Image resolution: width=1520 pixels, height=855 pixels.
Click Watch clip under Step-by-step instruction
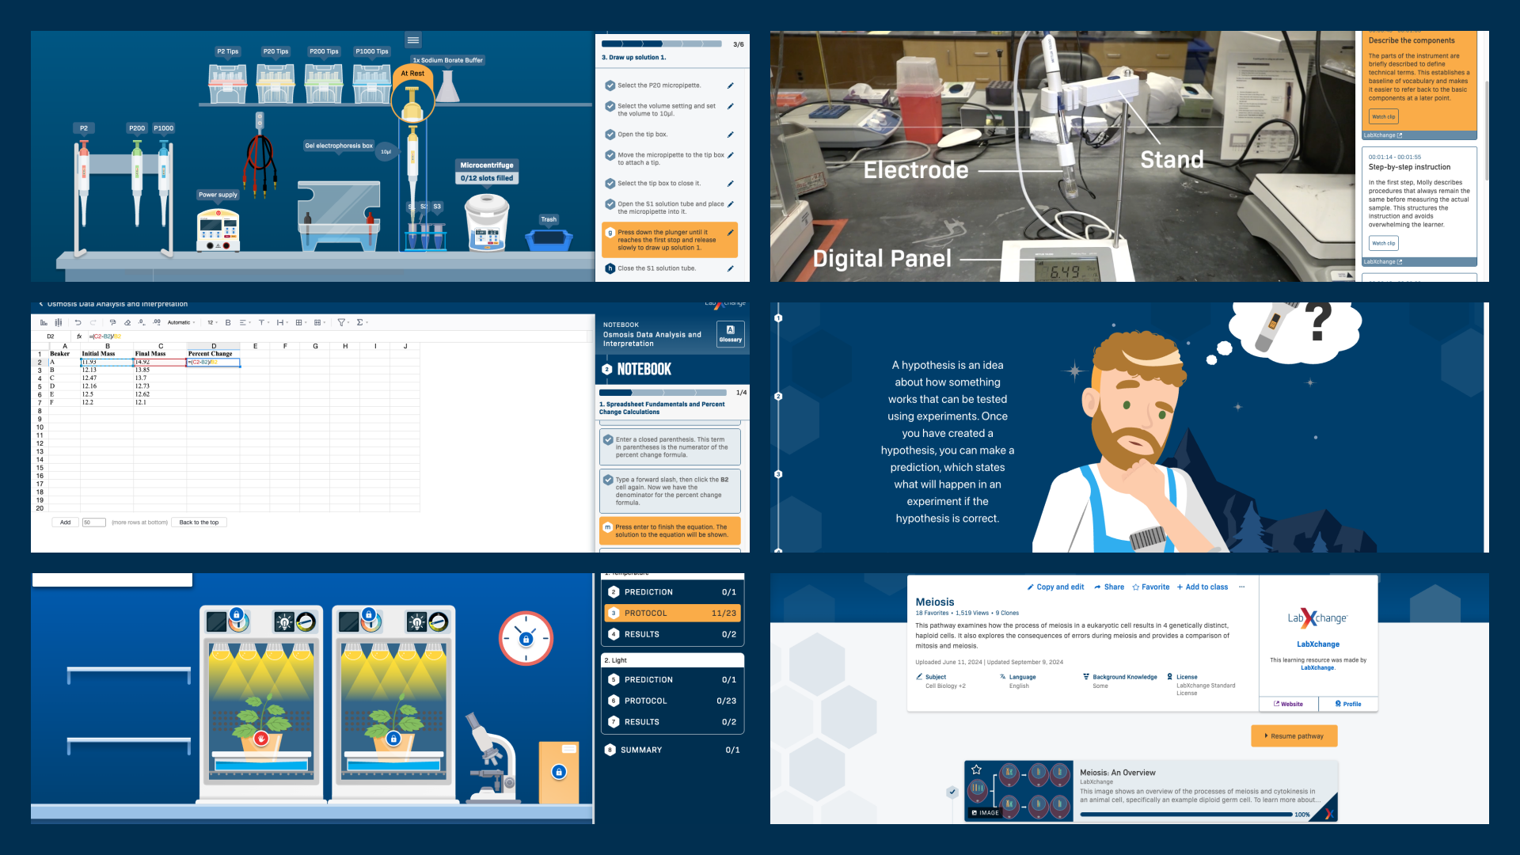click(x=1383, y=243)
